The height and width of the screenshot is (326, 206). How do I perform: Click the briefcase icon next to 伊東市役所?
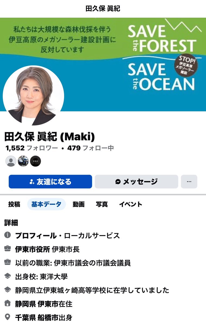click(x=7, y=249)
